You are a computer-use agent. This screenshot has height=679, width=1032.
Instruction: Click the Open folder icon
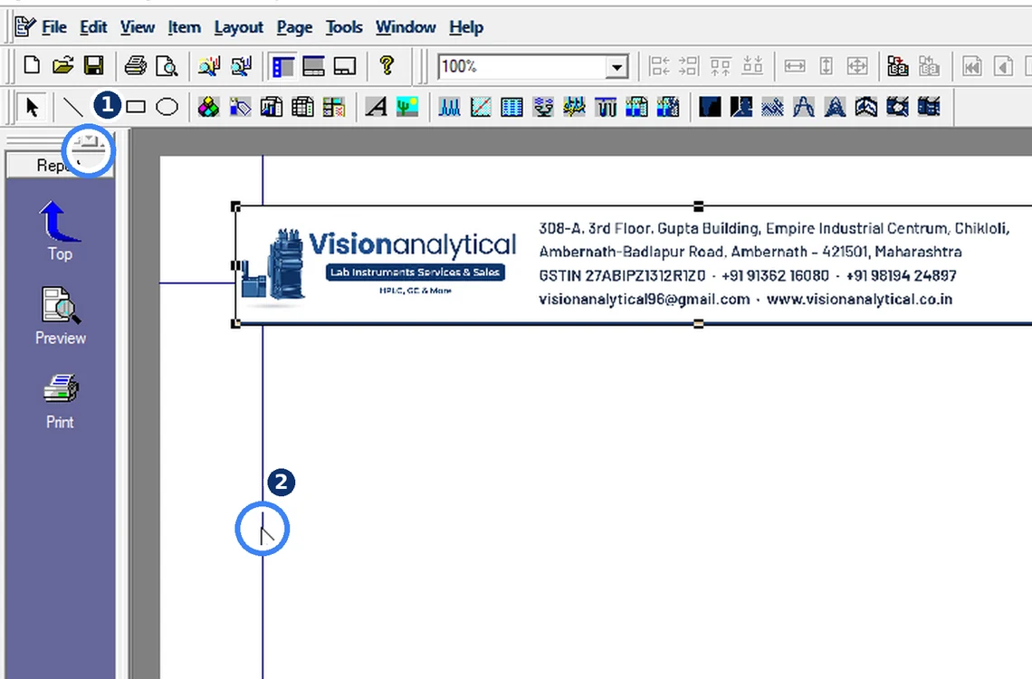[x=62, y=66]
